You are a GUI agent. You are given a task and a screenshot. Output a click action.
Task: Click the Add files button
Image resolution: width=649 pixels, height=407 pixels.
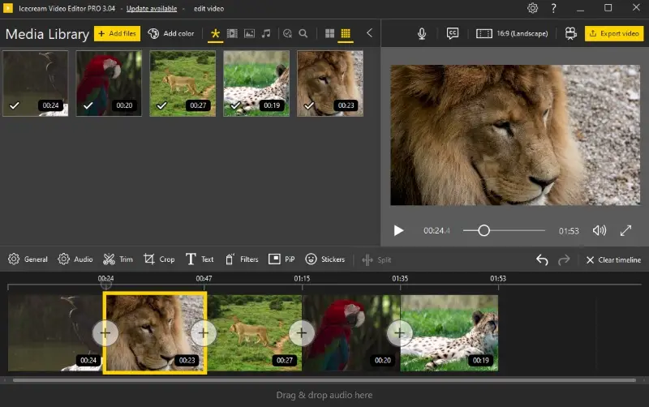click(x=117, y=33)
